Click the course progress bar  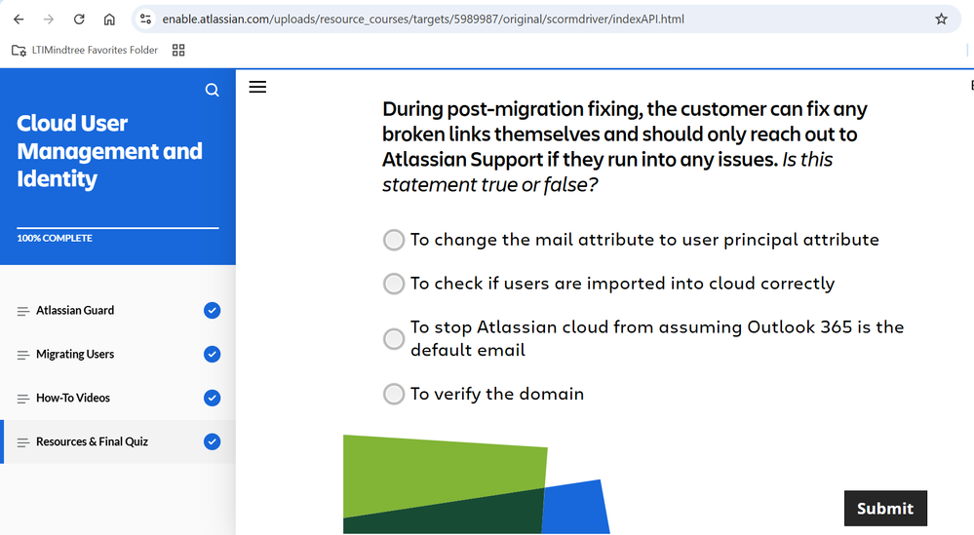tap(118, 228)
